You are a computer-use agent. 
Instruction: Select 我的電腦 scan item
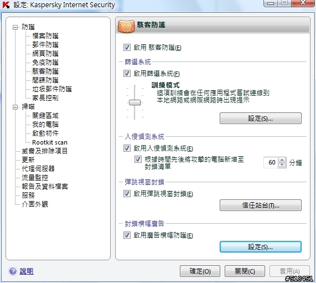point(45,125)
